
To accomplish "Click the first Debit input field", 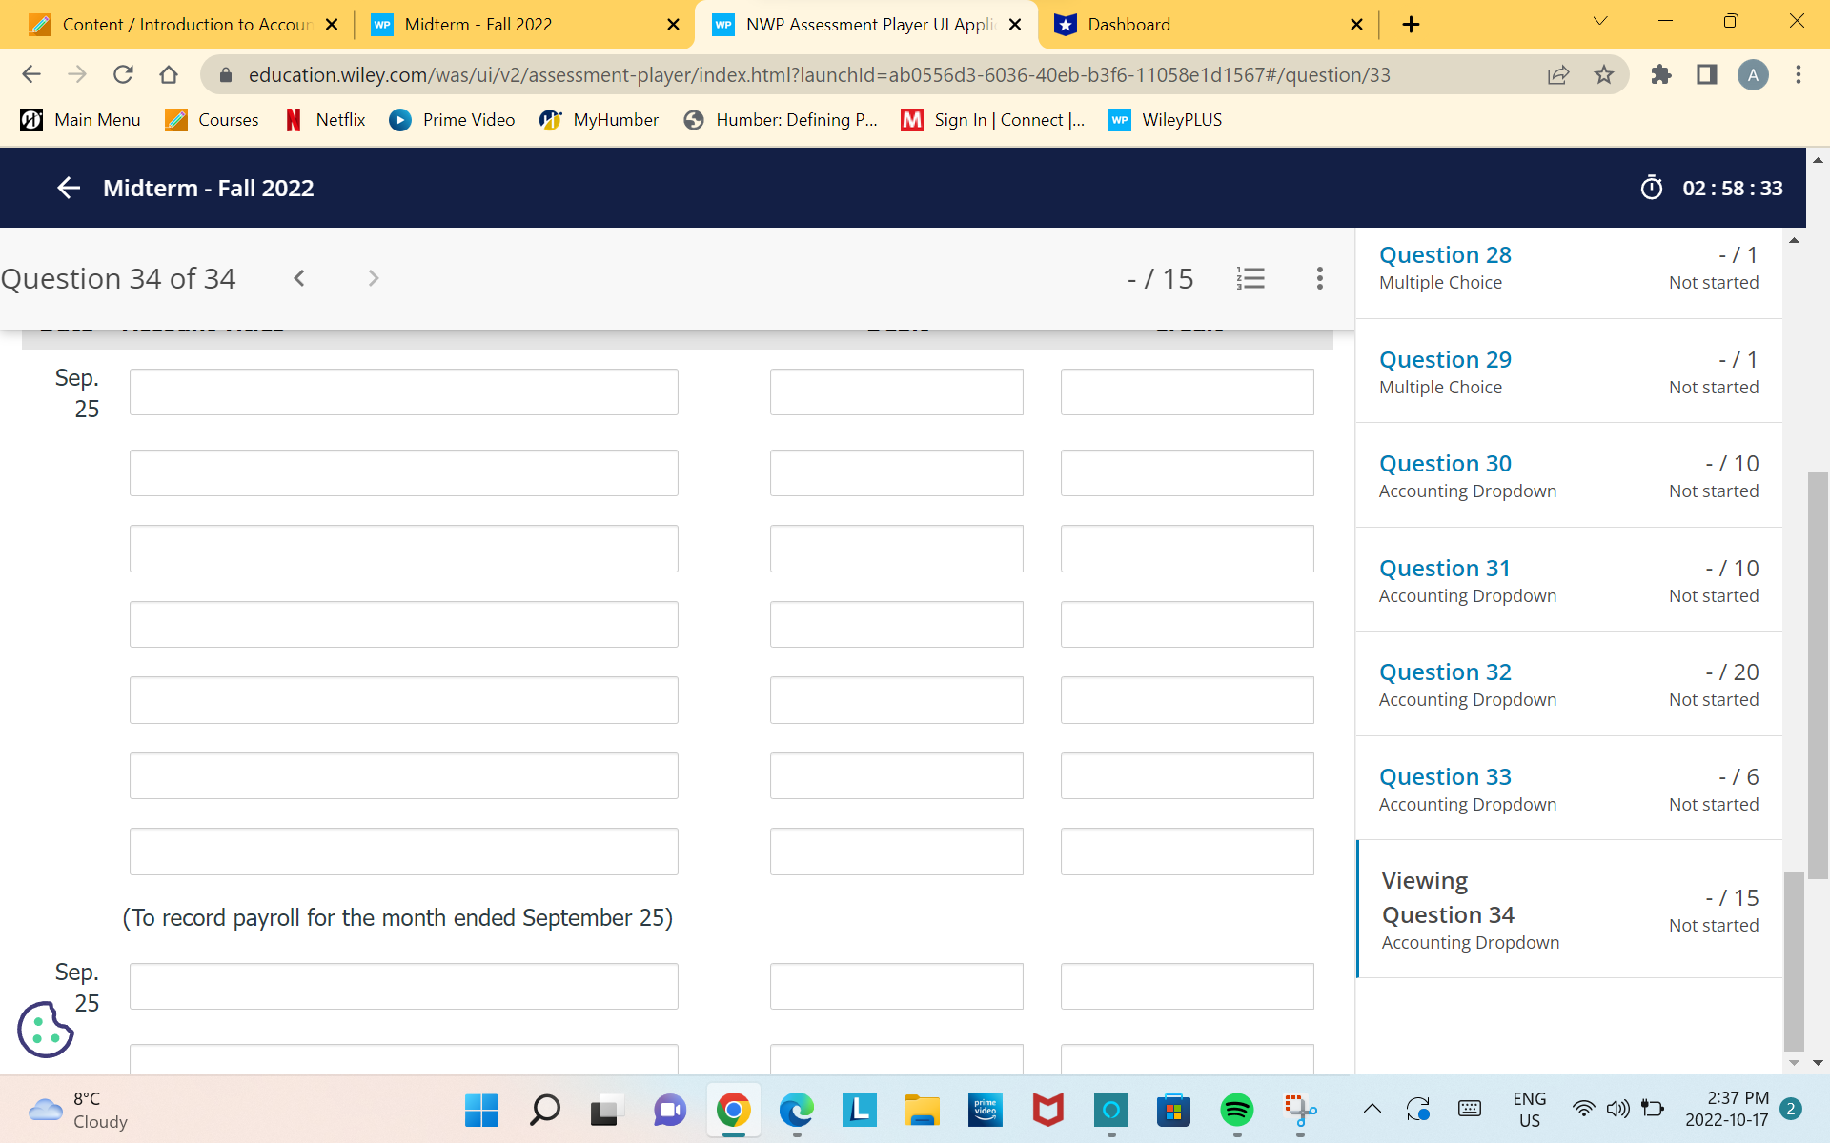I will point(896,391).
